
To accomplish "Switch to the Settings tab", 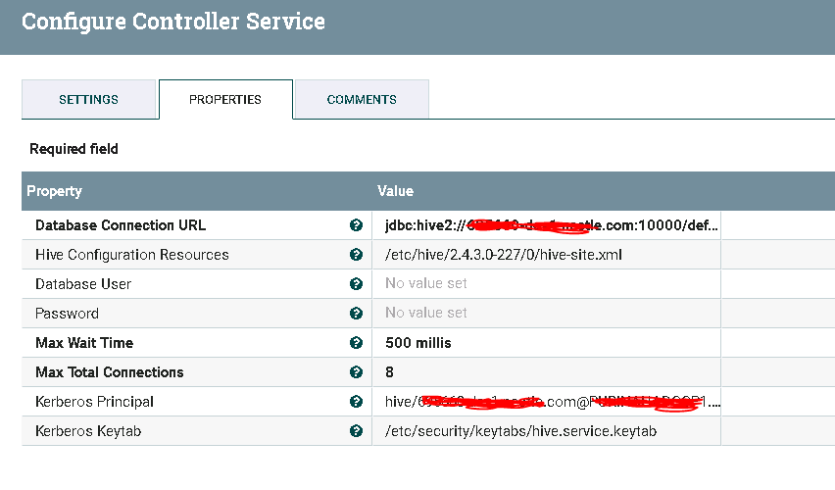I will tap(88, 99).
